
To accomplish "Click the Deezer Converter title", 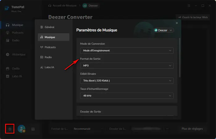I will pyautogui.click(x=70, y=17).
